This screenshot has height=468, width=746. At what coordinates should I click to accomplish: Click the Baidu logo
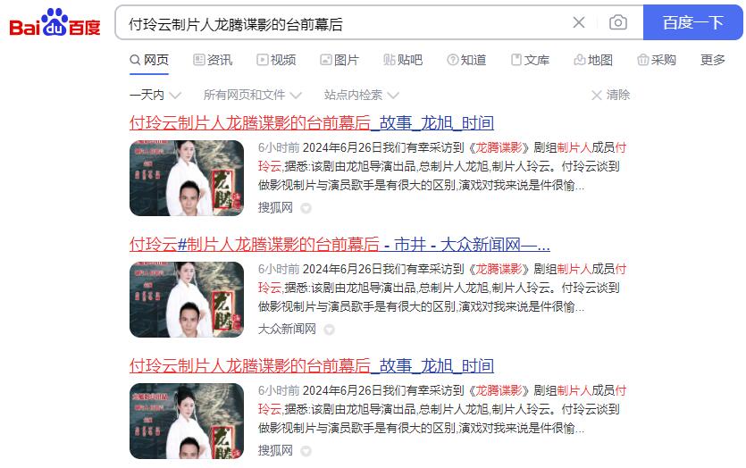coord(54,22)
